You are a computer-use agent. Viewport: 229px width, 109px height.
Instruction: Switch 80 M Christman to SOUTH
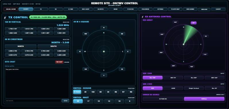coord(53,46)
